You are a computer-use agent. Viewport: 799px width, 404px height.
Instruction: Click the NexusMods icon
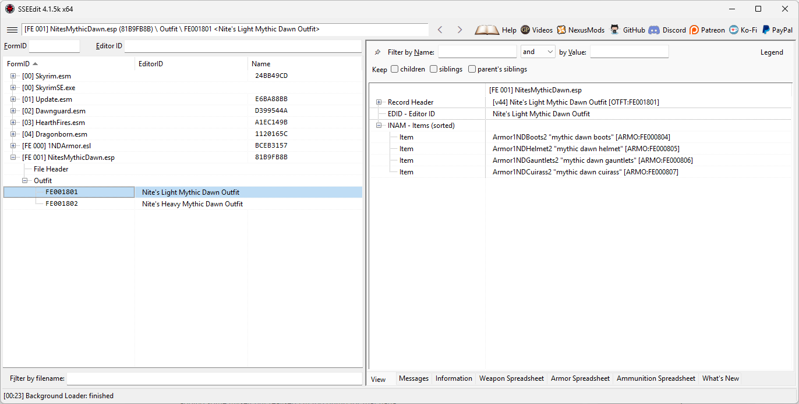coord(561,30)
